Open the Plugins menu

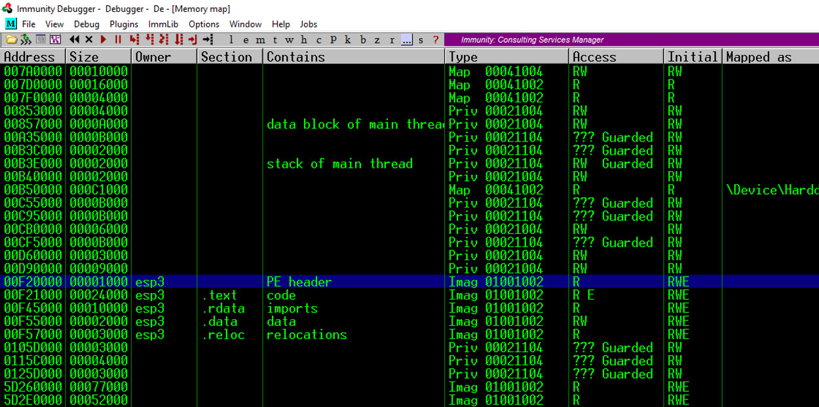click(x=124, y=24)
